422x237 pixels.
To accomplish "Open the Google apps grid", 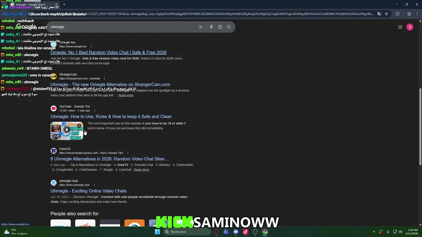I will [400, 27].
